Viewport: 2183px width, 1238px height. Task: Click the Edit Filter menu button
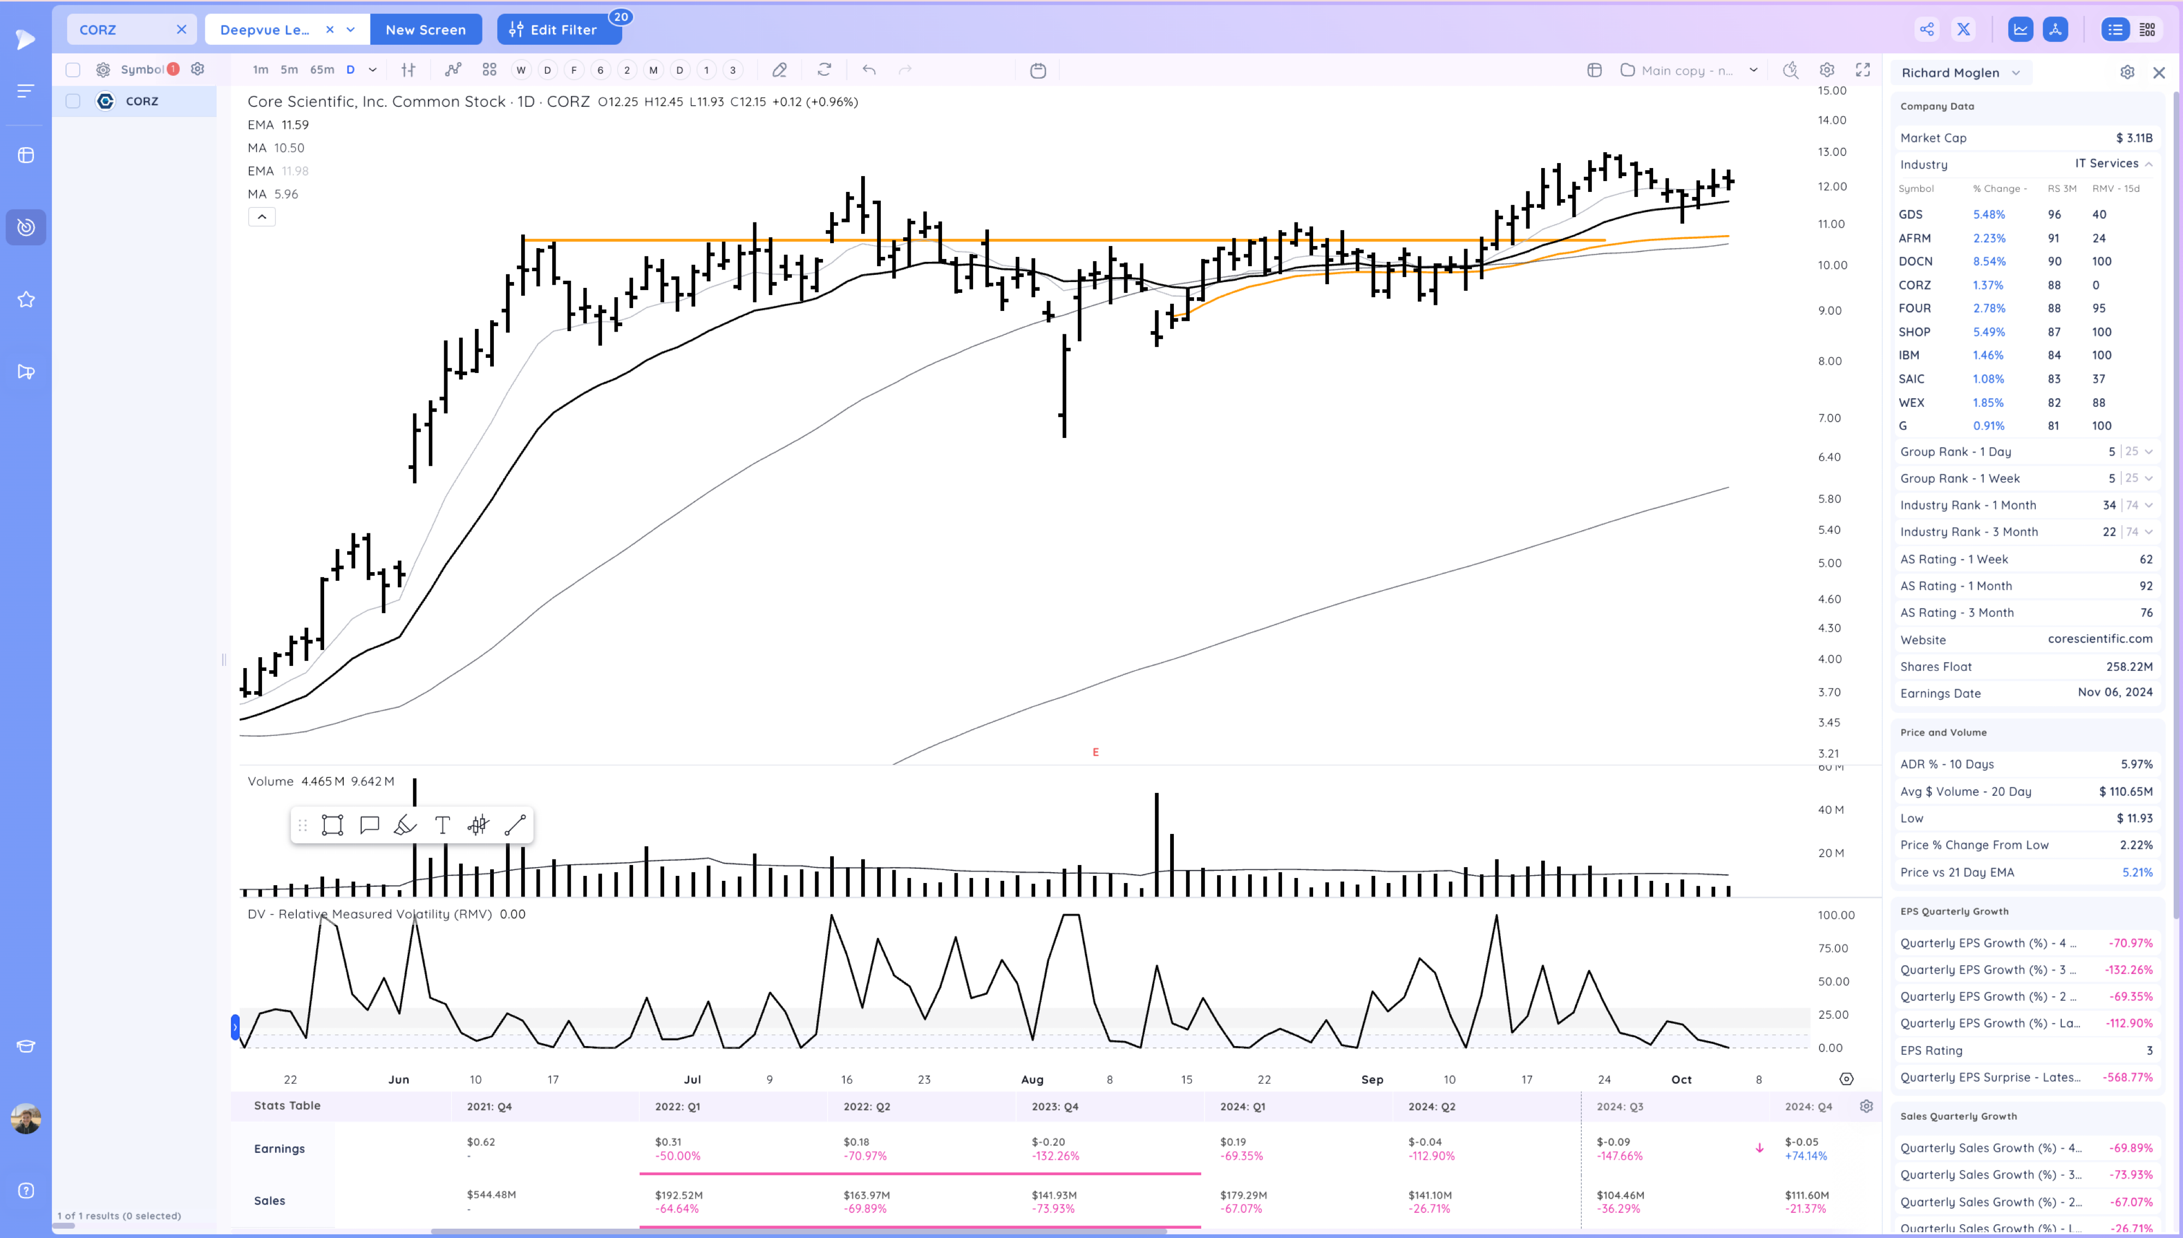coord(559,29)
